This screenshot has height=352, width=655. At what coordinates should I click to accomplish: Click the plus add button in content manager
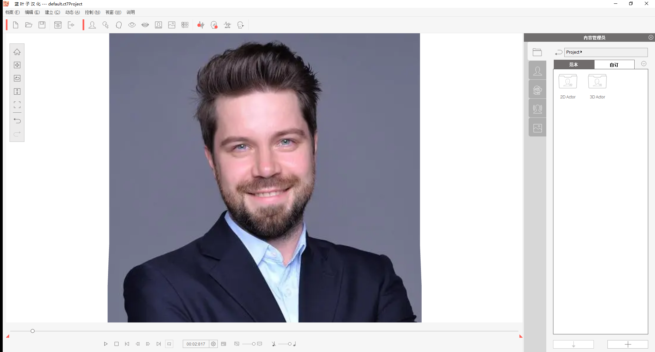627,344
